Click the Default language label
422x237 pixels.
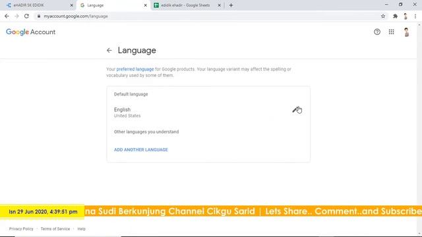[x=131, y=94]
